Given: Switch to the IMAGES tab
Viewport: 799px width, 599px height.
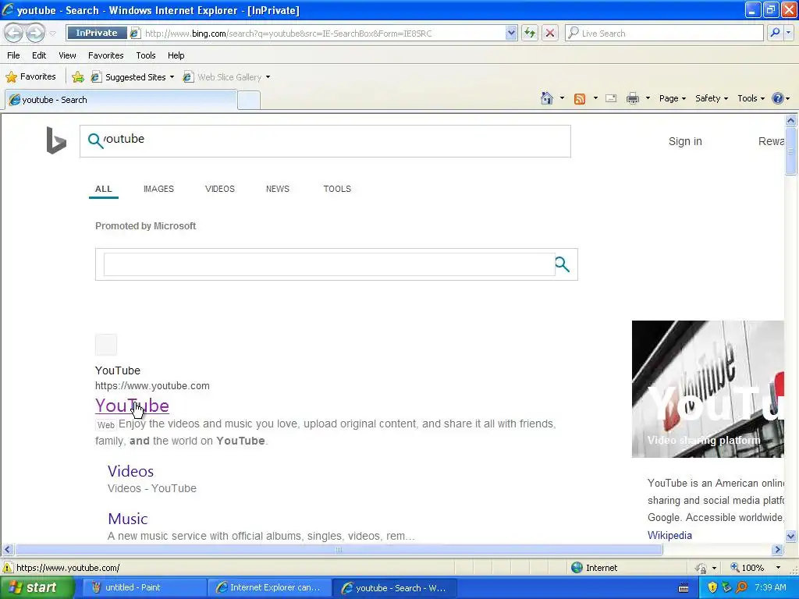Looking at the screenshot, I should pos(158,189).
